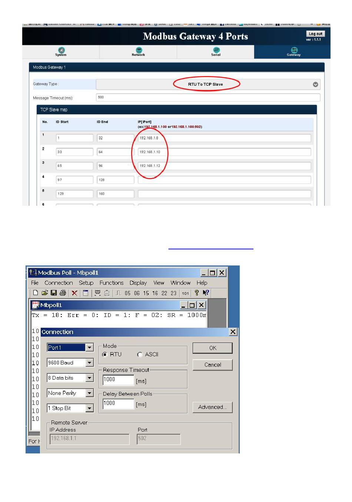Click the Open file folder icon
The image size is (352, 502).
point(44,293)
